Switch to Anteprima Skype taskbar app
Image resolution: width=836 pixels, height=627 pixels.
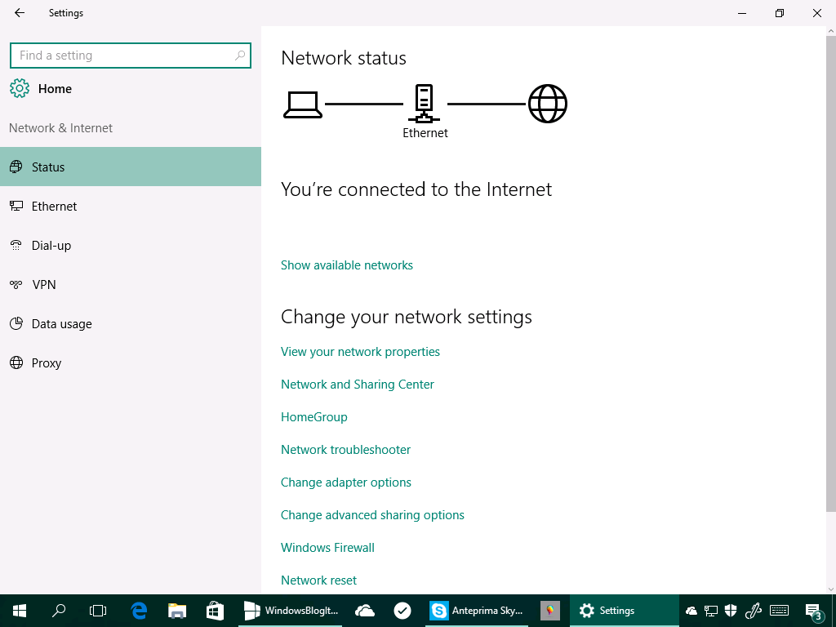[477, 611]
